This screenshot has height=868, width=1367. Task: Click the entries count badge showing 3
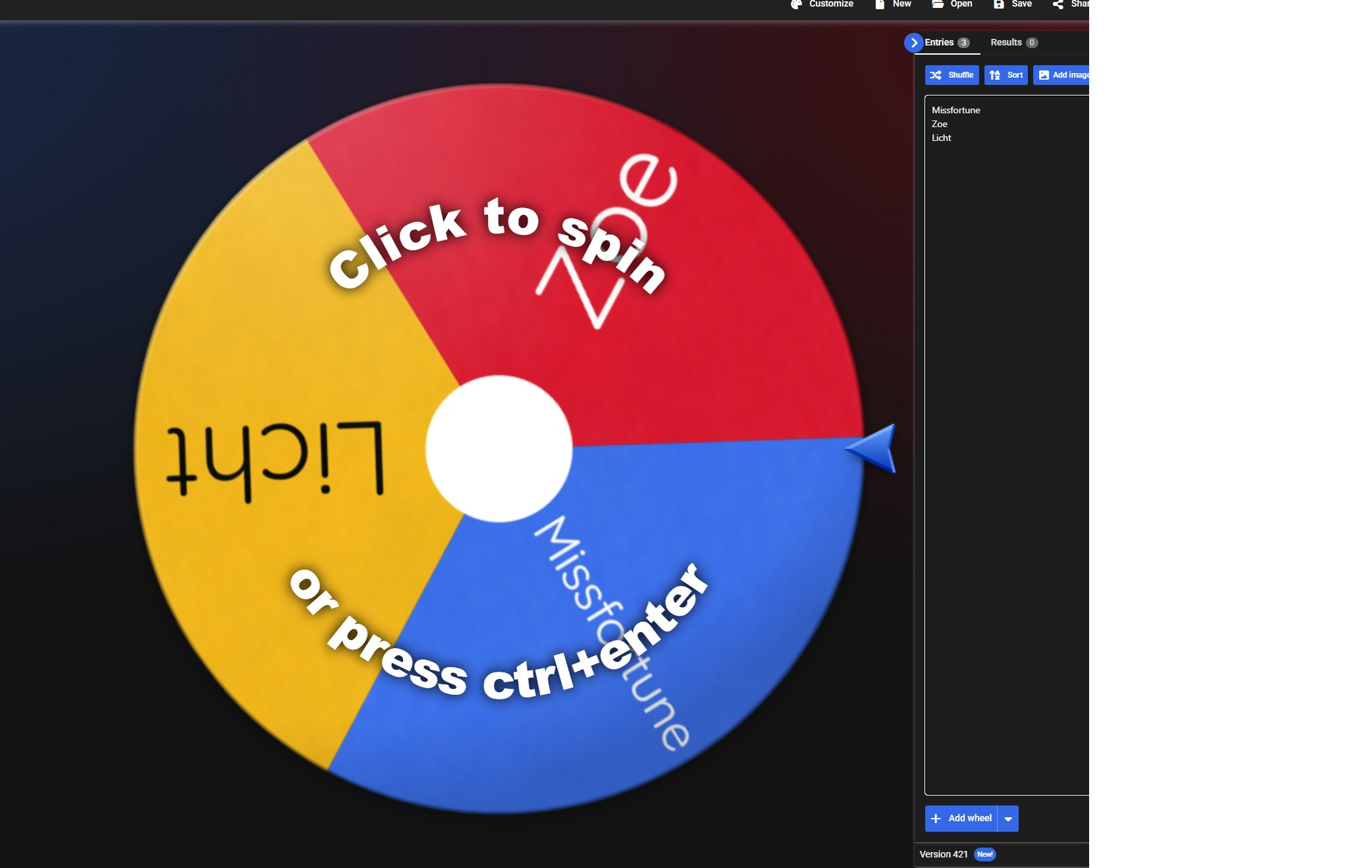[x=963, y=43]
